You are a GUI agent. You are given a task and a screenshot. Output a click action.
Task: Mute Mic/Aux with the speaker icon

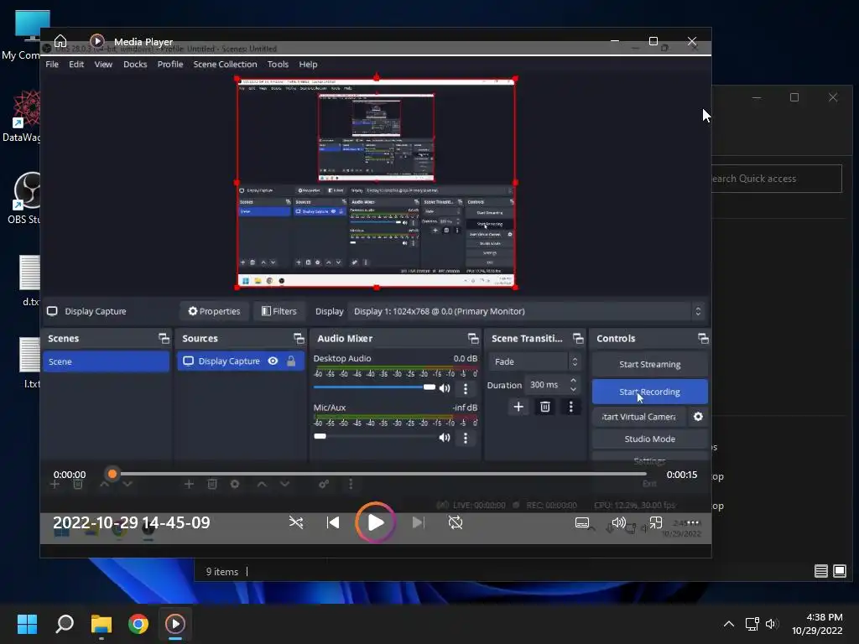click(x=445, y=437)
